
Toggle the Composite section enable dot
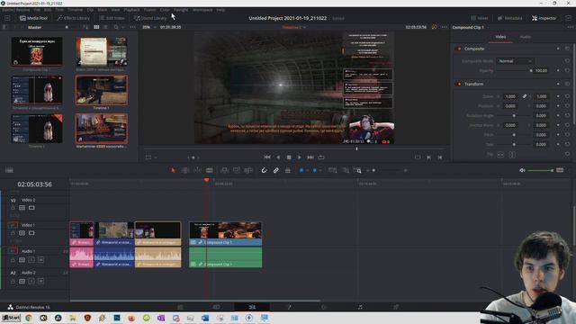458,49
